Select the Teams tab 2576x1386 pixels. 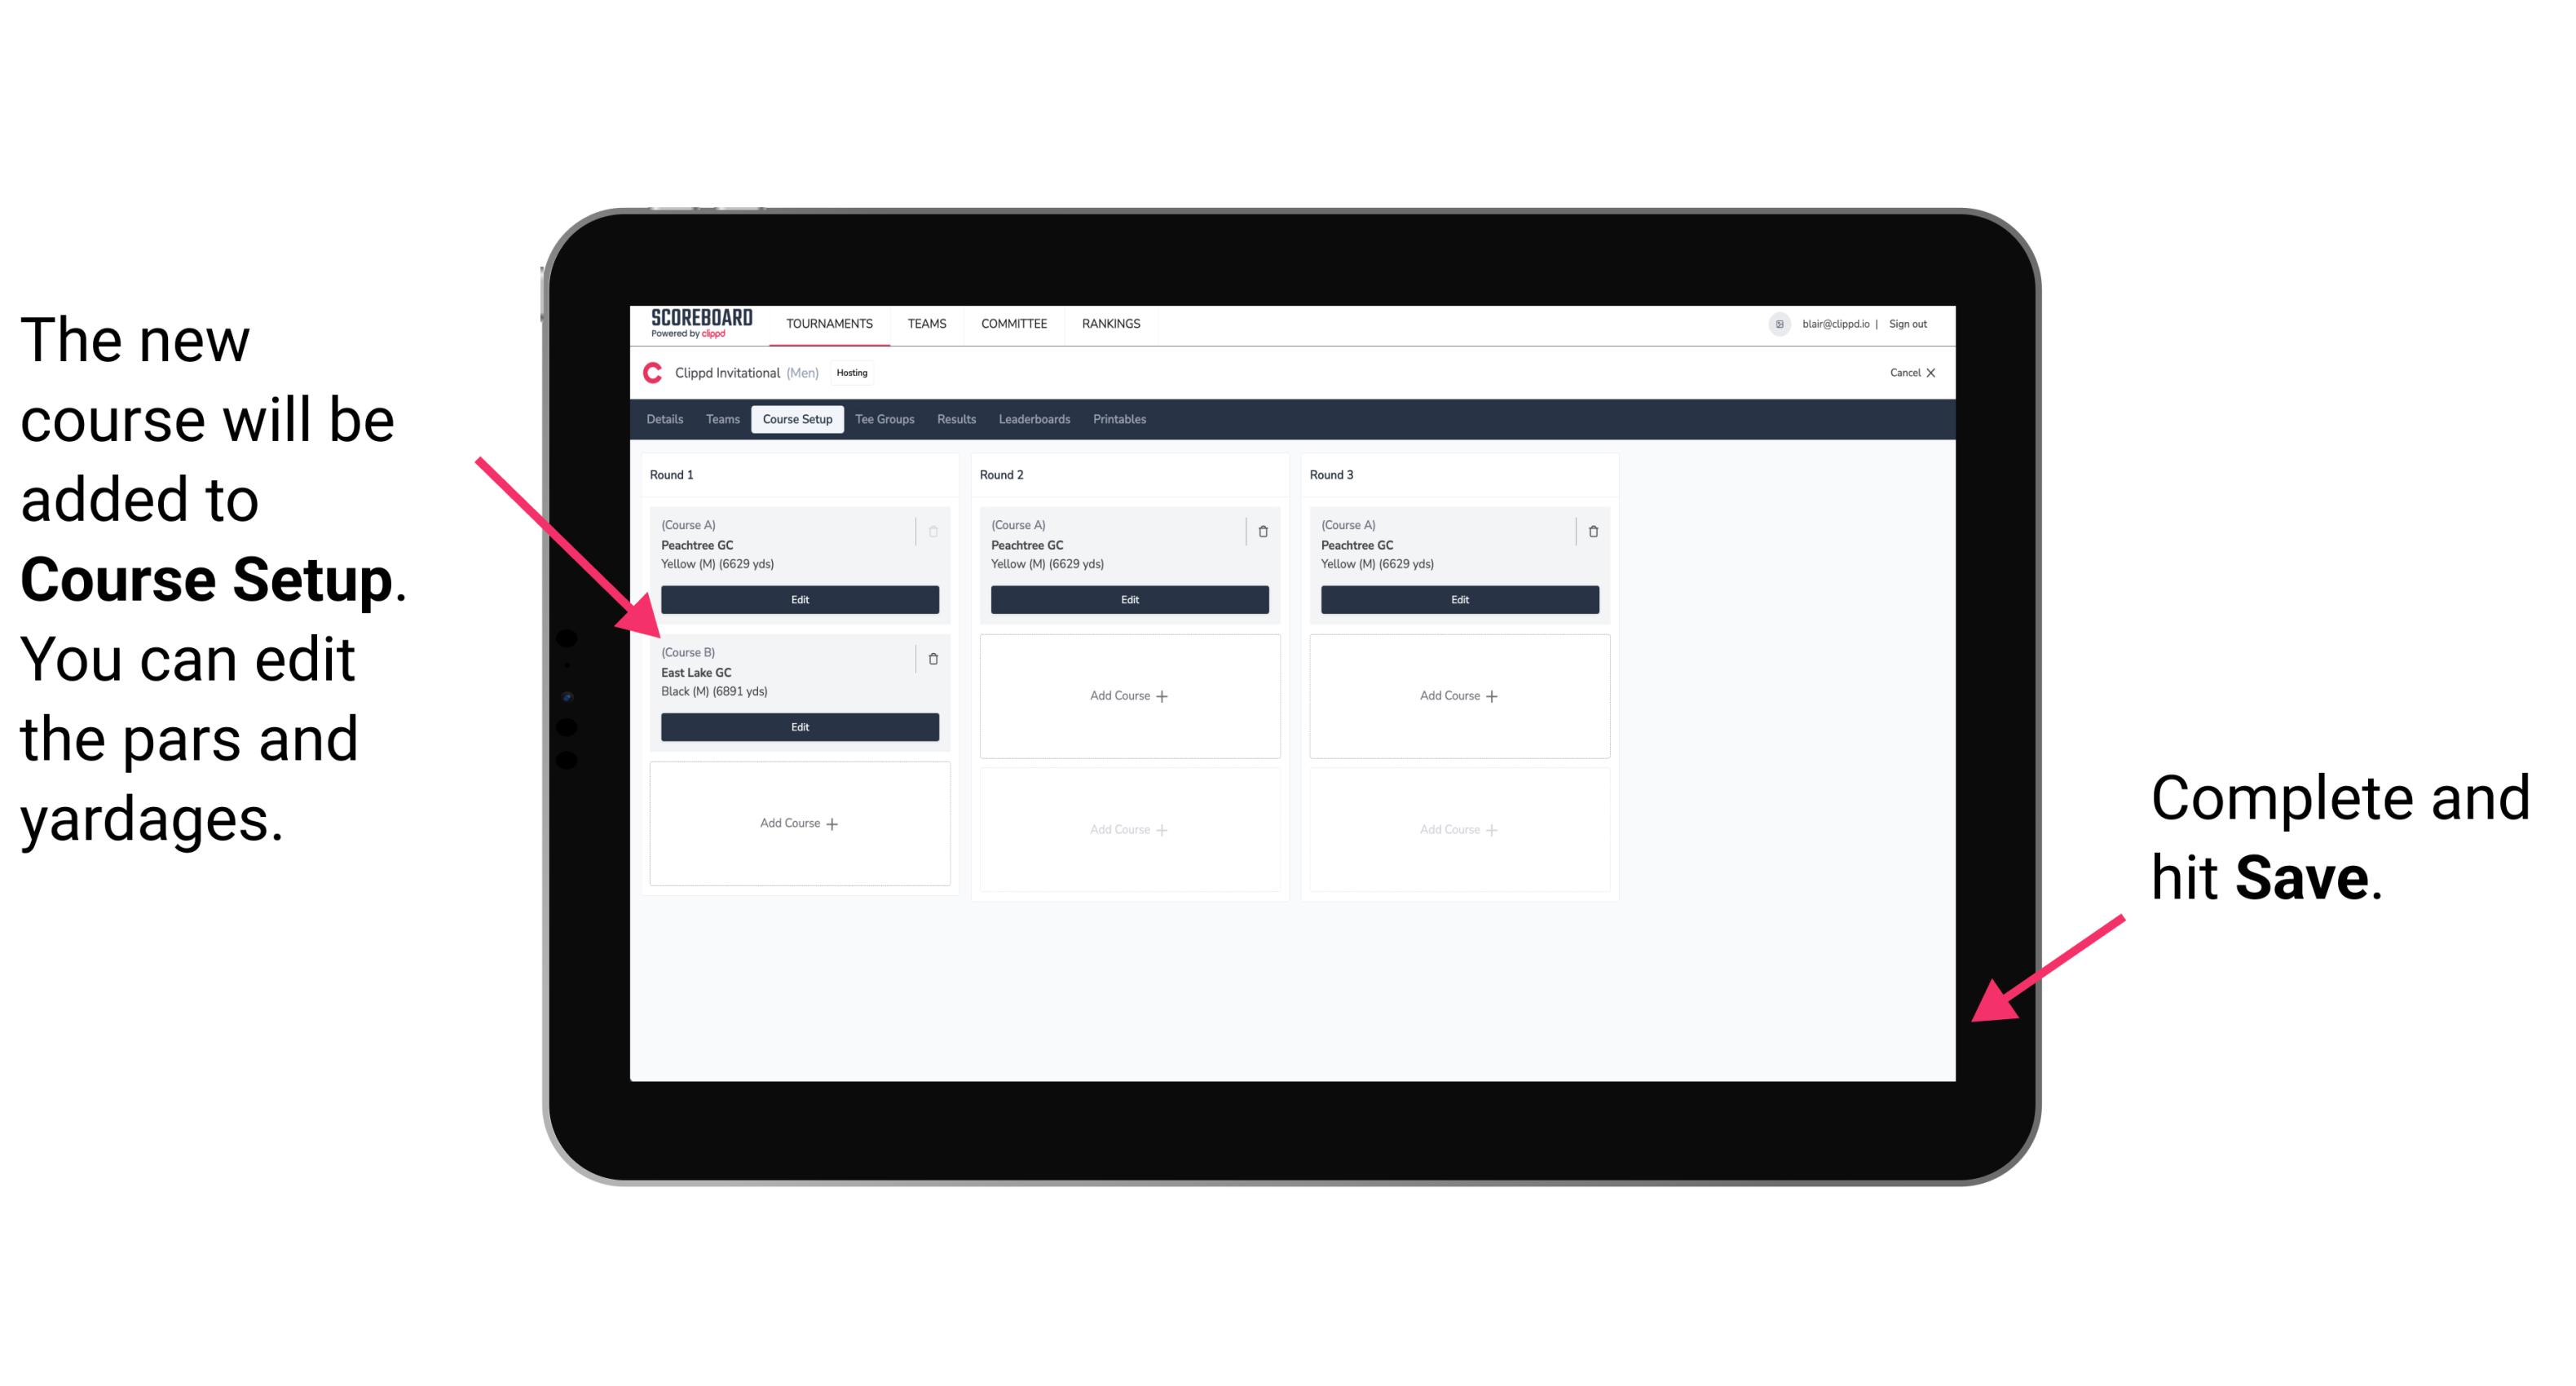[718, 420]
